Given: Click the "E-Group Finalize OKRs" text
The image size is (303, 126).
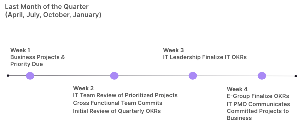Looking at the screenshot, I should (x=258, y=96).
